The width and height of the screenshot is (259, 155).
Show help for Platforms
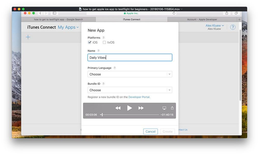pos(103,38)
